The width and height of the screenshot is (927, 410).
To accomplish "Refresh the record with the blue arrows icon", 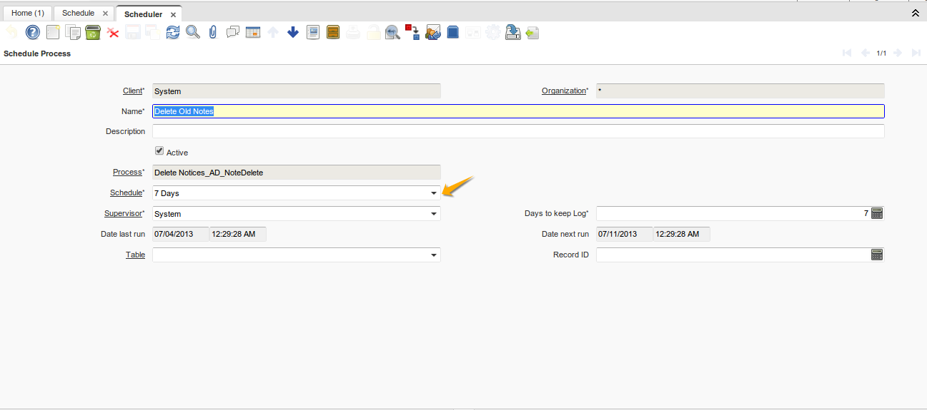I will pyautogui.click(x=173, y=32).
